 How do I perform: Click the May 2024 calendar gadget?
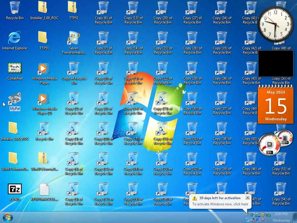276,104
